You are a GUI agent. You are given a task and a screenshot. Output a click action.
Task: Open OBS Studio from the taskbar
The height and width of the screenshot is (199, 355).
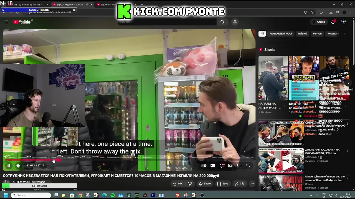[x=202, y=195]
